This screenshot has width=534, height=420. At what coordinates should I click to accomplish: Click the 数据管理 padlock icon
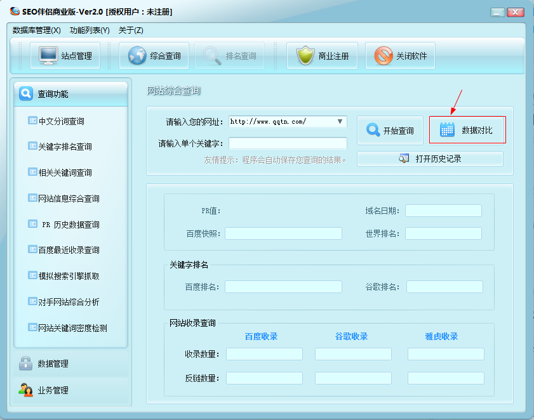click(25, 363)
